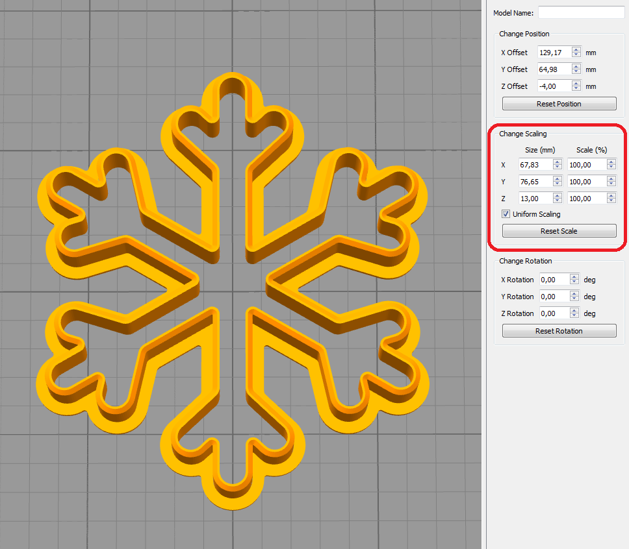This screenshot has width=629, height=549.
Task: Click the Y scale percent field
Action: pyautogui.click(x=586, y=182)
